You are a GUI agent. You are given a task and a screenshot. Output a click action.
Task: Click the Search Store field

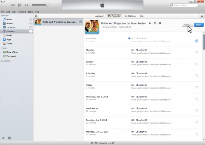pyautogui.click(x=184, y=5)
